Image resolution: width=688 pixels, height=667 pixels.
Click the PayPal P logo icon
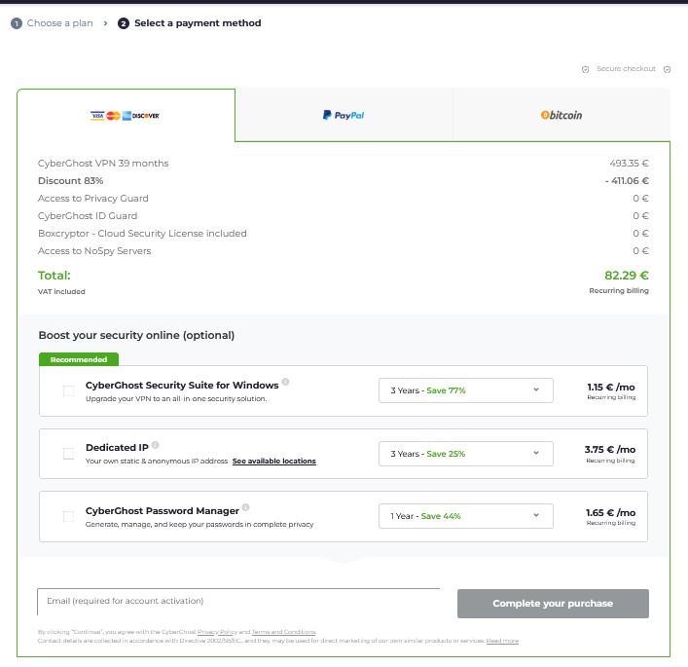tap(327, 115)
